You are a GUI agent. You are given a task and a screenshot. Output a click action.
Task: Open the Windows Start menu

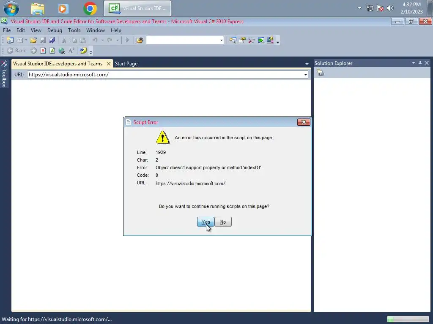11,8
